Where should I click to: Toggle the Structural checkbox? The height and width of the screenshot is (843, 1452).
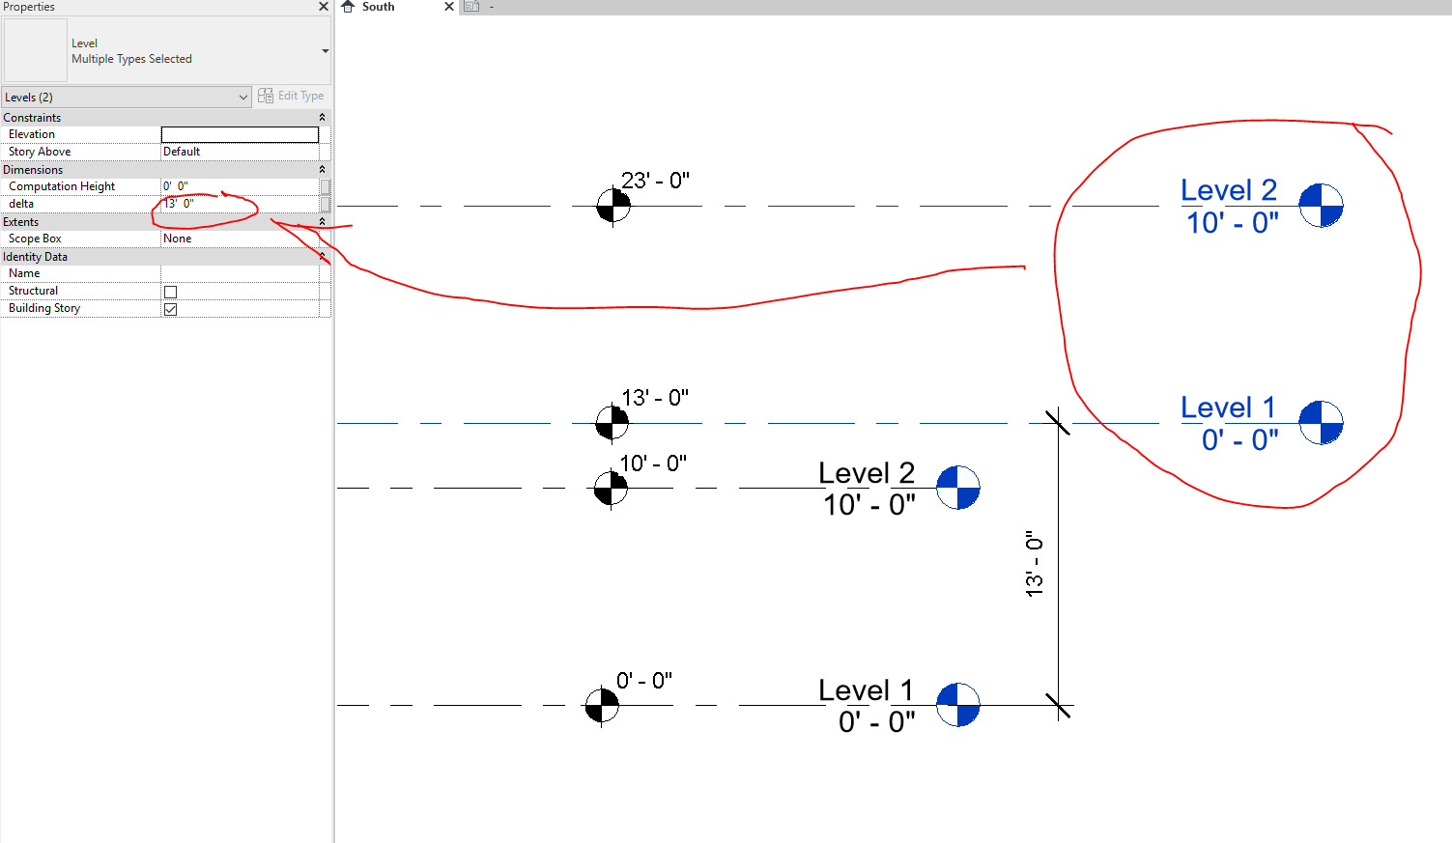(x=170, y=291)
